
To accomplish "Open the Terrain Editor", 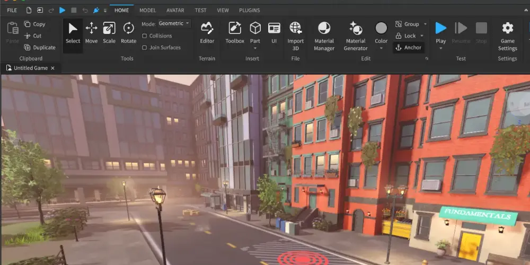I will point(207,33).
